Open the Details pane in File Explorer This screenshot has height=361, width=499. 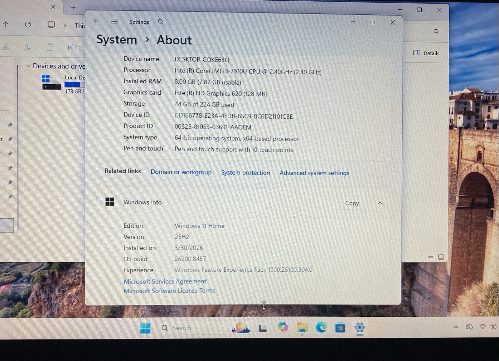tap(426, 53)
